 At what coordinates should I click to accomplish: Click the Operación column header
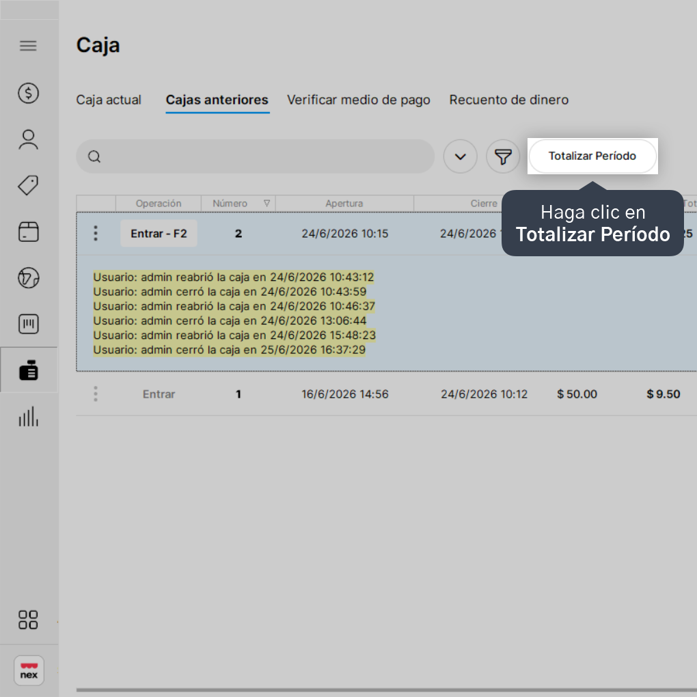tap(159, 203)
